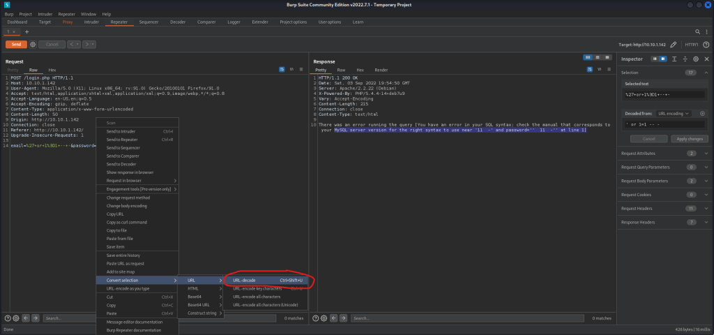Screen dimensions: 714x335
Task: Toggle pretty-print button in request editor
Action: click(282, 70)
